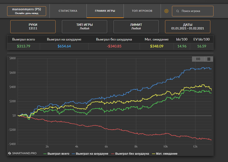228x162 pixels.
Task: Focus the 'Поиск игрока' search field
Action: pos(193,11)
